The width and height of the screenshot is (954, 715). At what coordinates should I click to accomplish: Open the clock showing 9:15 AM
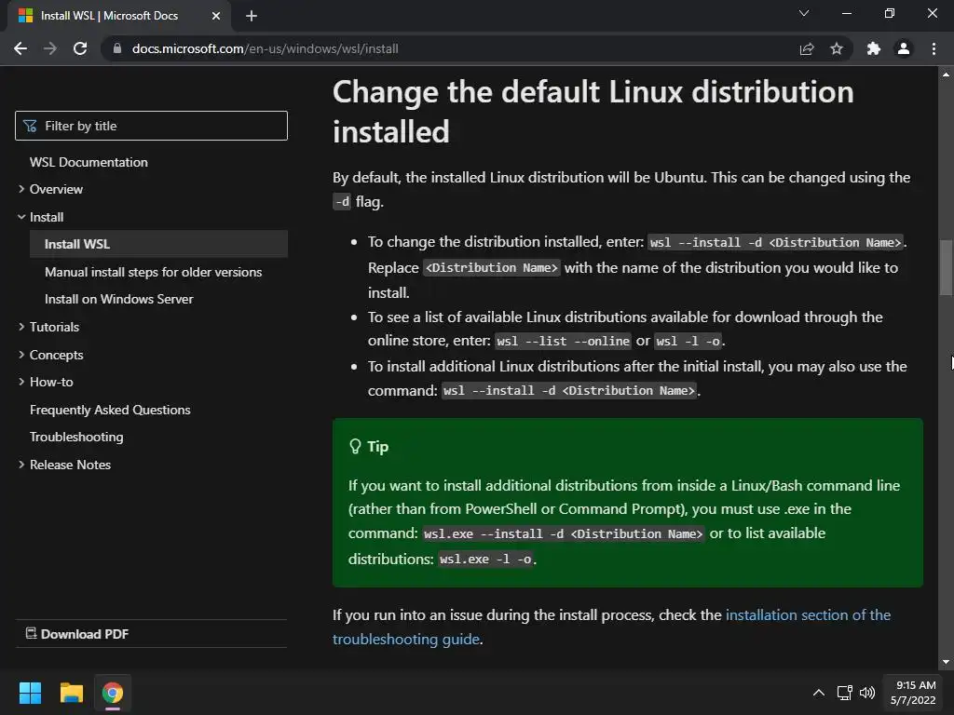click(x=913, y=693)
